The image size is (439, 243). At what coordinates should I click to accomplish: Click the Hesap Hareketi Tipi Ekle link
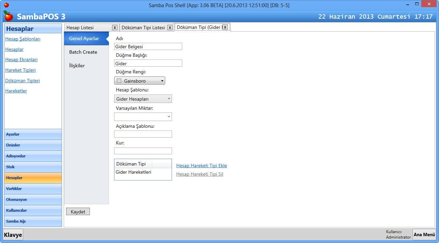point(201,166)
